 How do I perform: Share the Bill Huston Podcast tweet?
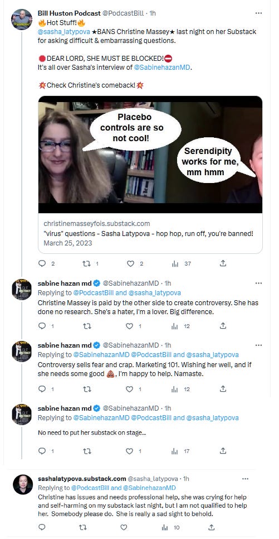point(223,263)
